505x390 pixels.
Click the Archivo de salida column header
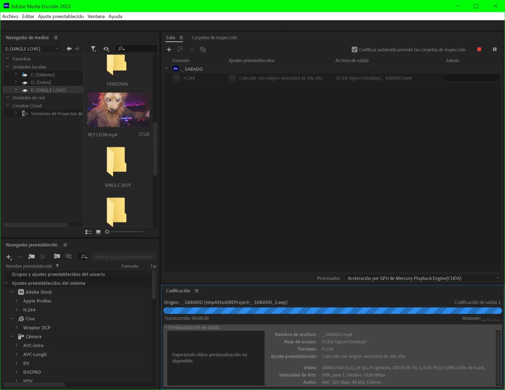coord(352,61)
